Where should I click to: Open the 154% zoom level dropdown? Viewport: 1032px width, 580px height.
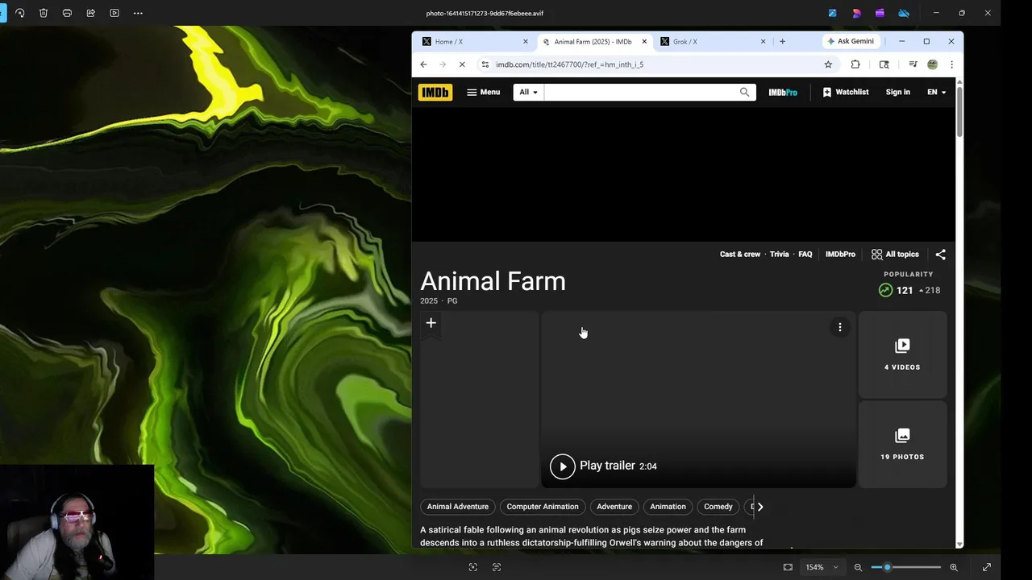coord(822,567)
